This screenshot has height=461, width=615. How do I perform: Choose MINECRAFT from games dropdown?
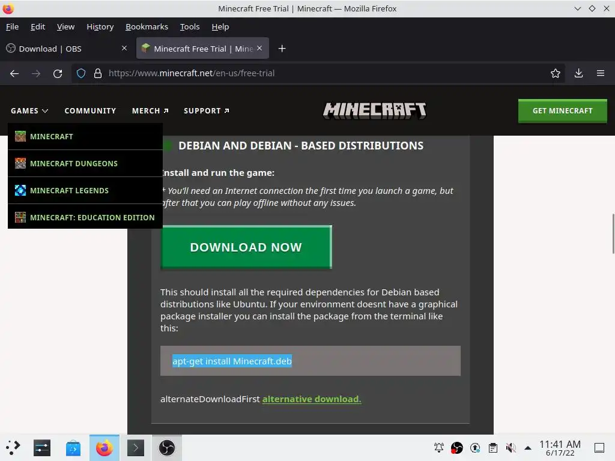(85, 136)
